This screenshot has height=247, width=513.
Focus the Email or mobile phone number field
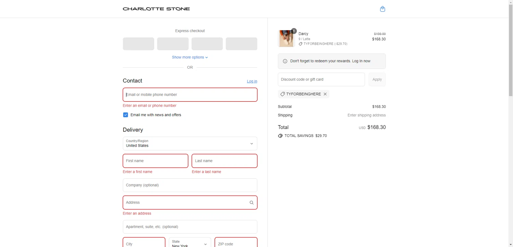click(x=190, y=95)
